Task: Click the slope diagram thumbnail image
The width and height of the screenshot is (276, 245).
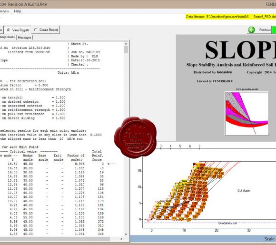Action: [x=247, y=113]
